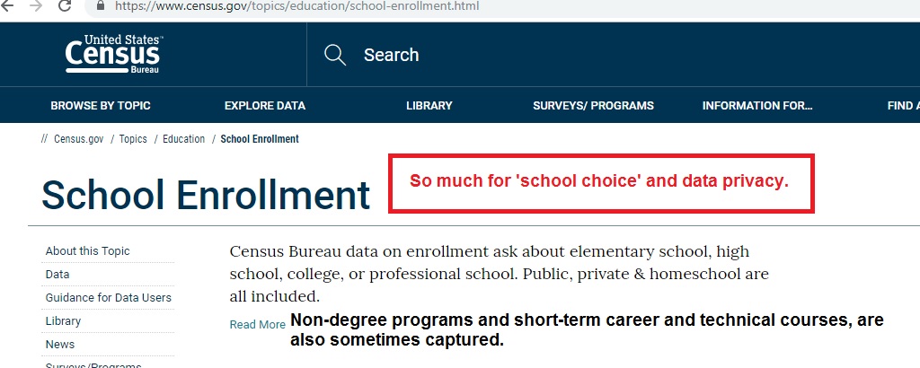Open the Browse by Topic menu
Image resolution: width=920 pixels, height=368 pixels.
[101, 106]
